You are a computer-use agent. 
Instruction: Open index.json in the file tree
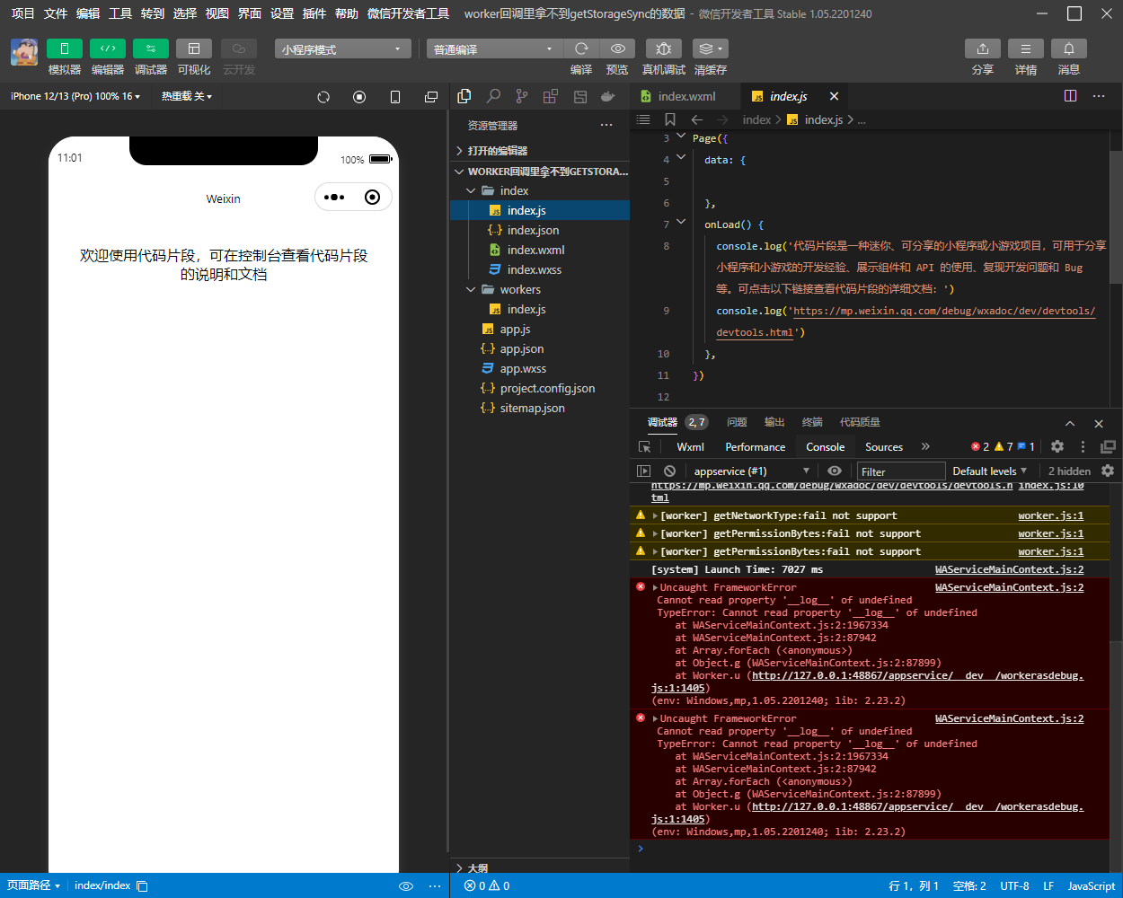pyautogui.click(x=540, y=230)
